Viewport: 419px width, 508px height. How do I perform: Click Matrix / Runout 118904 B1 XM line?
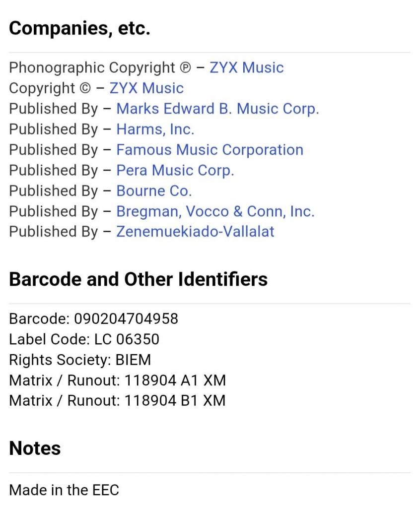click(117, 401)
